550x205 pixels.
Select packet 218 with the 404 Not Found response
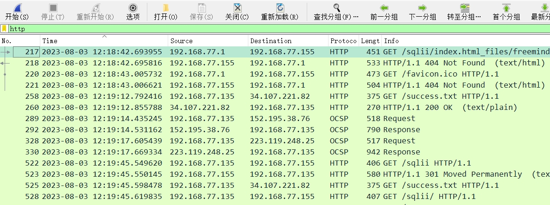(x=275, y=63)
